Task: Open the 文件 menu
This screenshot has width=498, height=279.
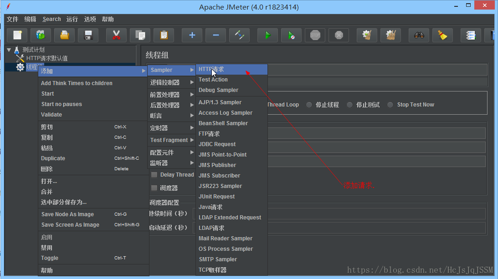Action: 12,20
